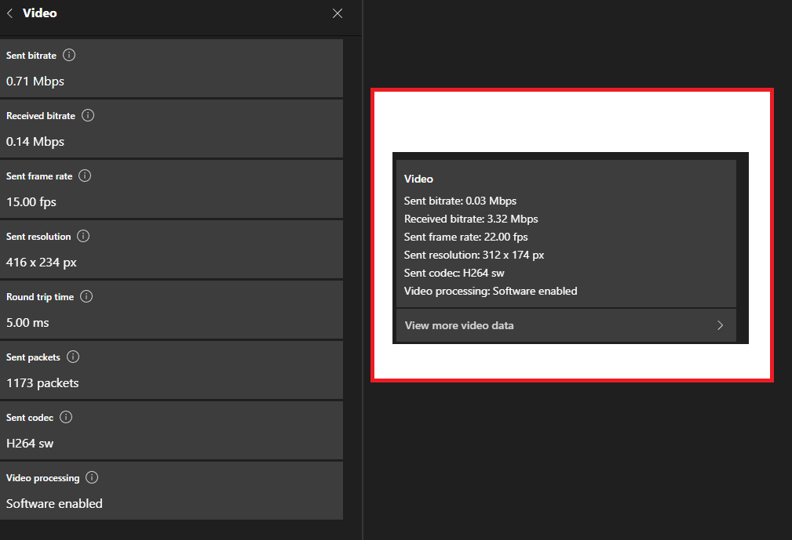Open the View more video data link
Viewport: 792px width, 540px height.
pos(458,324)
